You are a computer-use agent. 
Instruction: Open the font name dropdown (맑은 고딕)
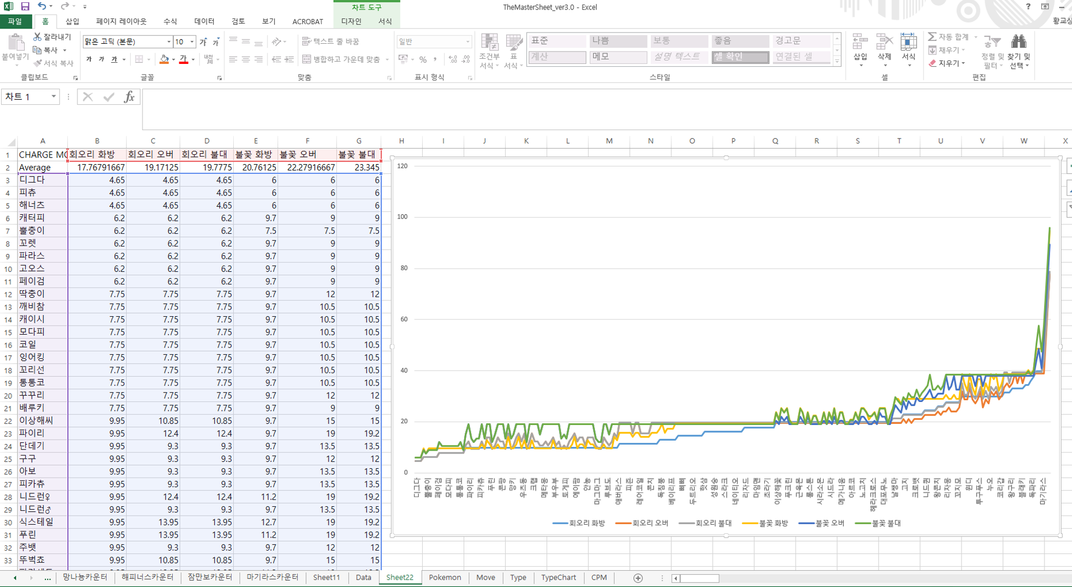pos(168,42)
